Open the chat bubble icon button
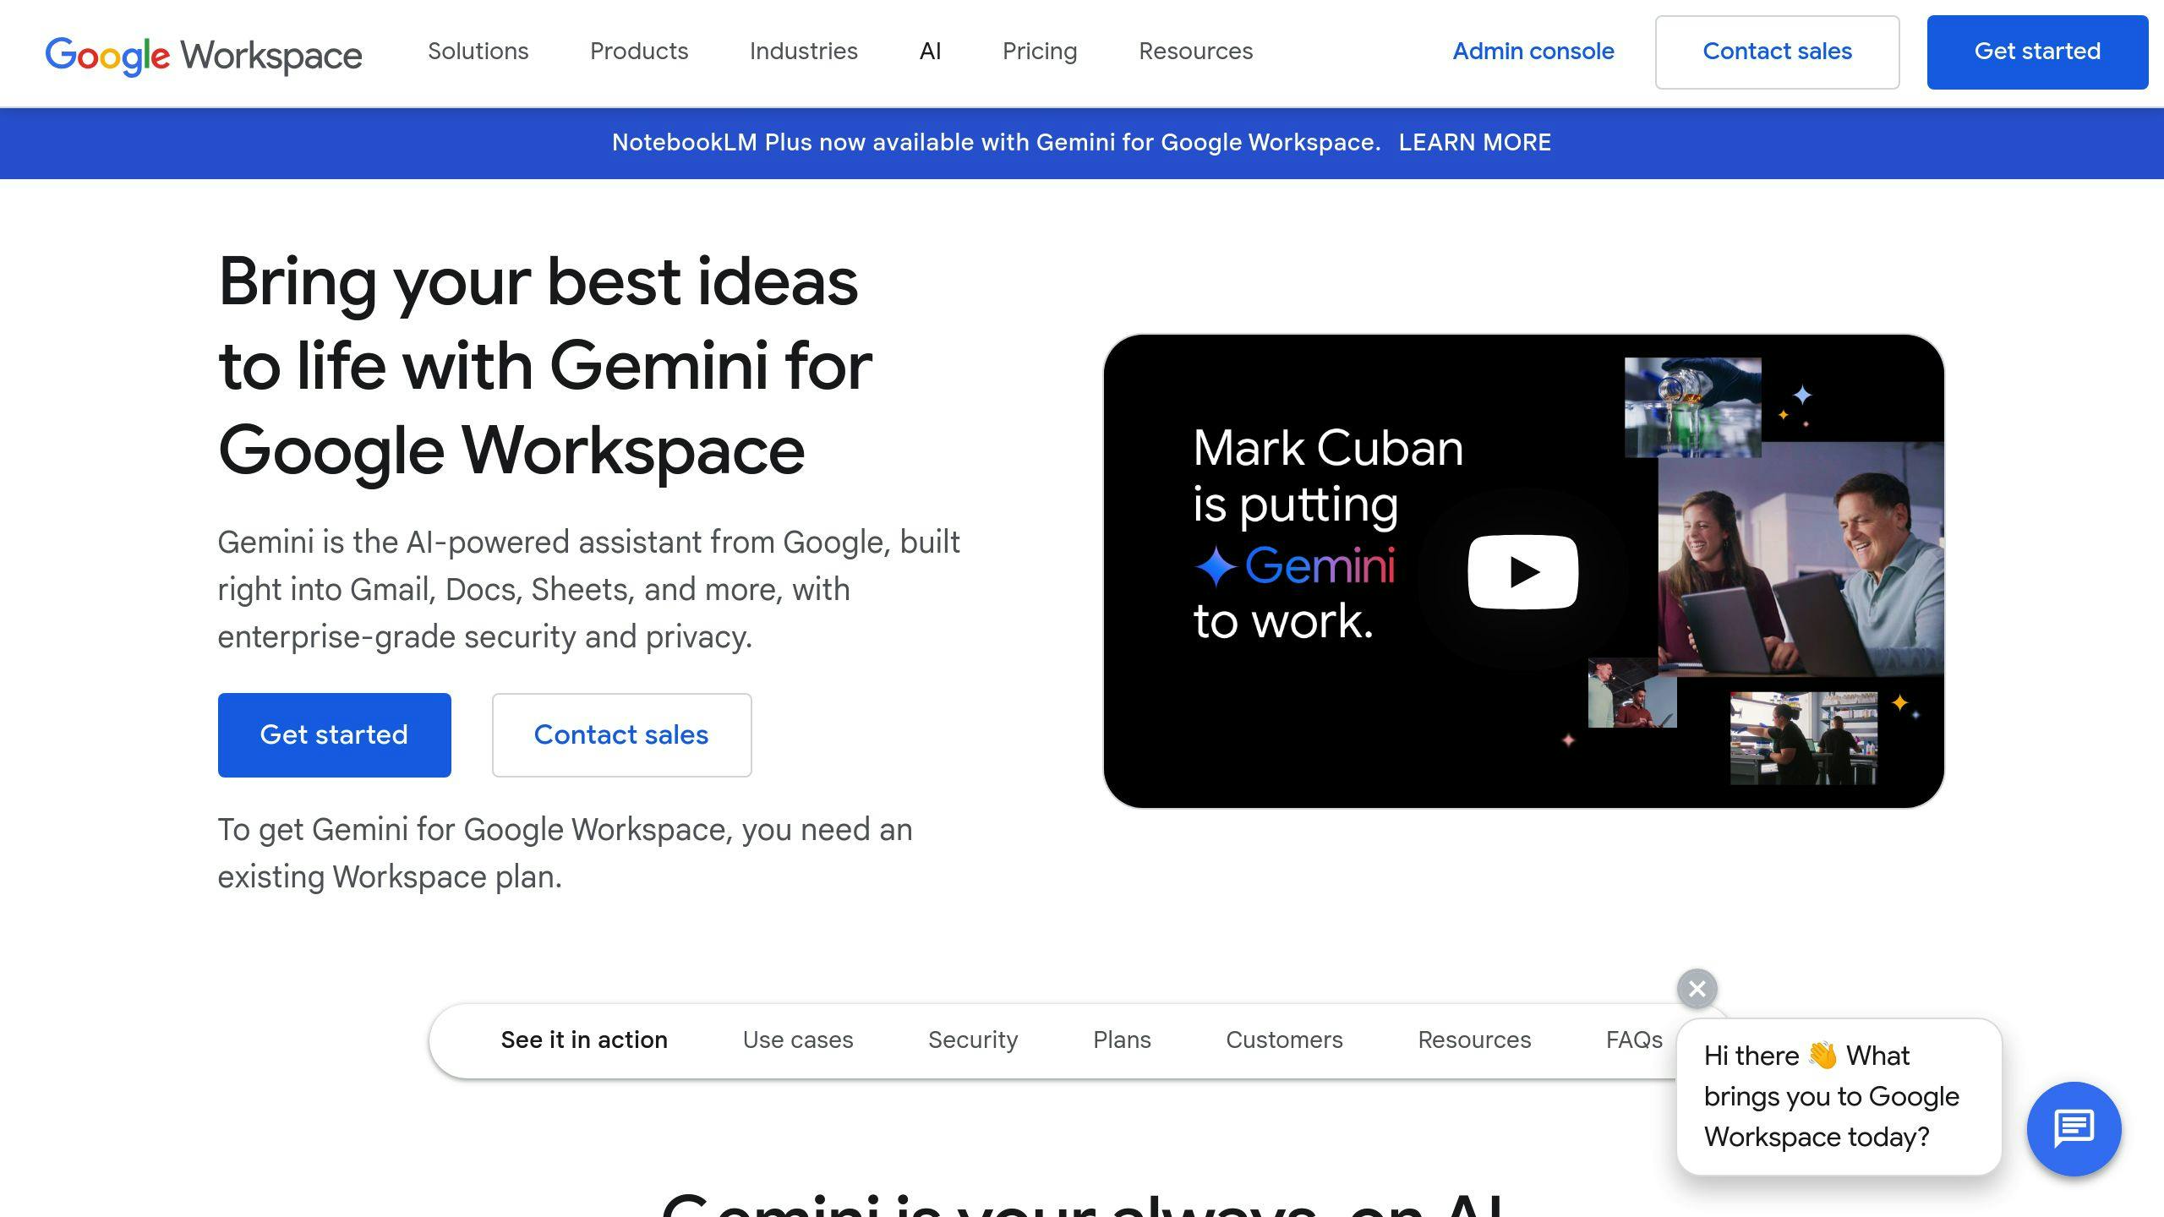The image size is (2164, 1217). pyautogui.click(x=2074, y=1128)
